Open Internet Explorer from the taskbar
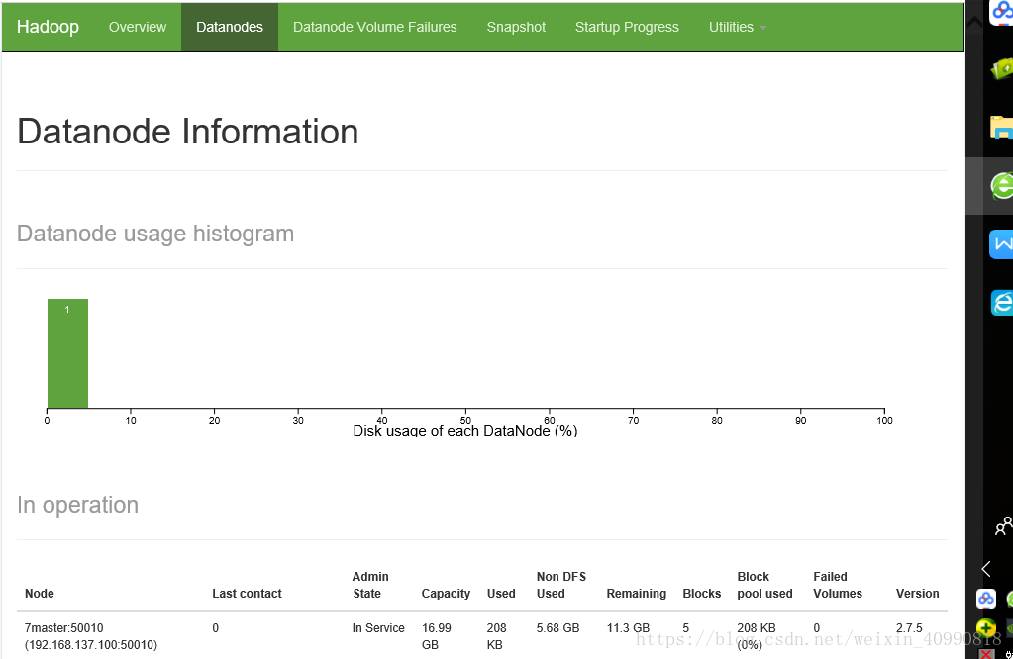Viewport: 1013px width, 659px height. (x=1003, y=303)
